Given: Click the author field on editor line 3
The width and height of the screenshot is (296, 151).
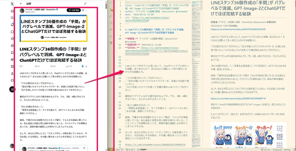Looking at the screenshot, I should (x=156, y=12).
